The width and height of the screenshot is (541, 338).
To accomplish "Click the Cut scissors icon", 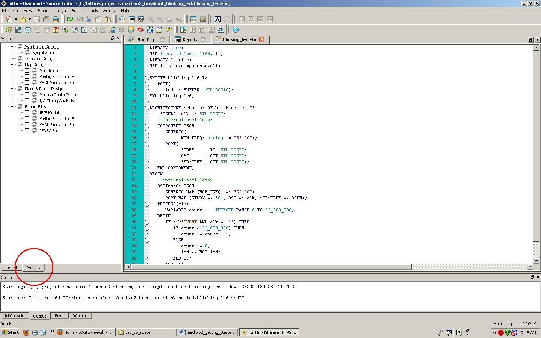I will [89, 19].
